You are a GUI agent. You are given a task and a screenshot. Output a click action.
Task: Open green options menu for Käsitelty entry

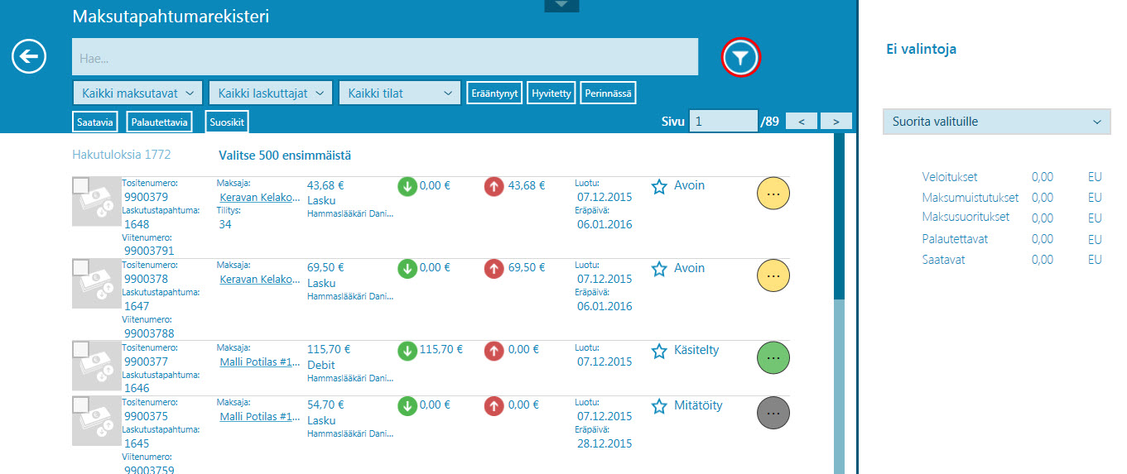point(773,357)
